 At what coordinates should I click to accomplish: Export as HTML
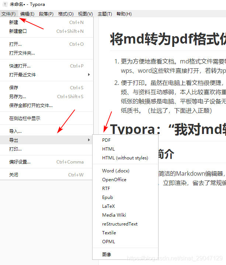tap(125, 149)
